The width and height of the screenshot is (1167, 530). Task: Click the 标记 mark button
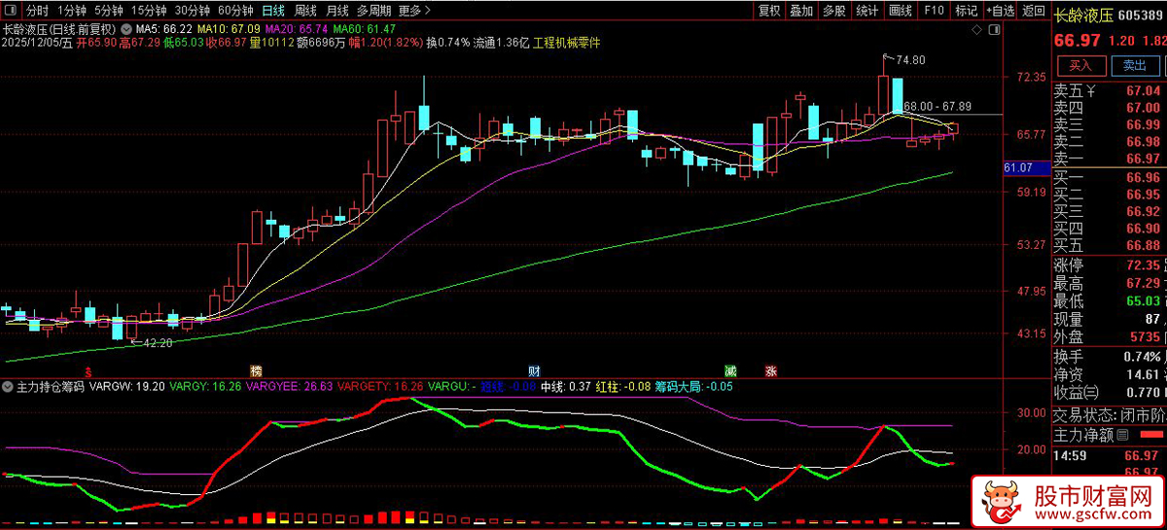966,11
